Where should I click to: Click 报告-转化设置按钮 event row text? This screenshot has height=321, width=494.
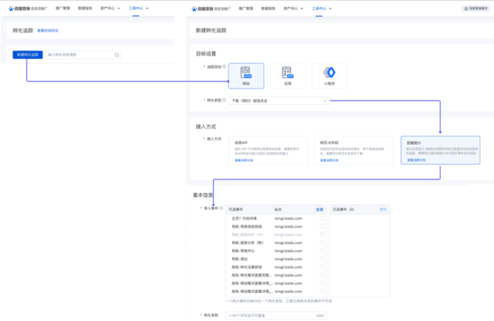point(246,267)
